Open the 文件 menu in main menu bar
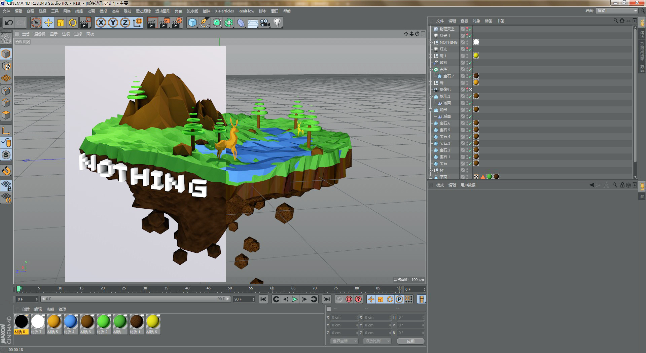 click(6, 11)
